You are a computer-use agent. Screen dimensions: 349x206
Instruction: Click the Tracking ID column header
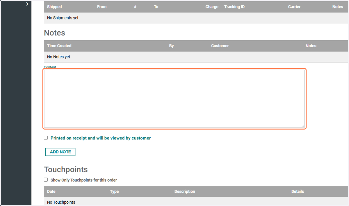pos(234,7)
